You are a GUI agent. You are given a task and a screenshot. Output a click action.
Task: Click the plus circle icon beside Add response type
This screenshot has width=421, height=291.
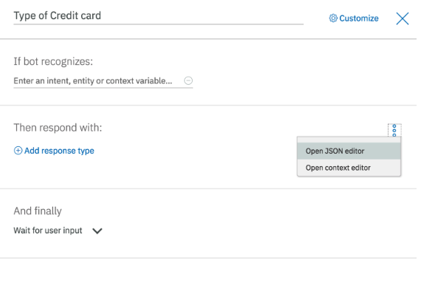(18, 151)
